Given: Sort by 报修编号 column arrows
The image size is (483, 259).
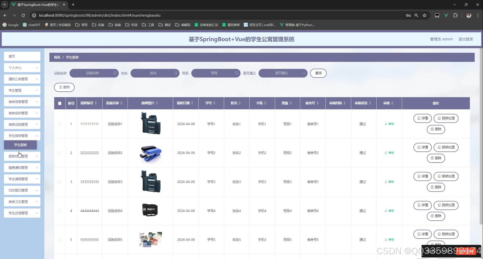Looking at the screenshot, I should tap(96, 103).
